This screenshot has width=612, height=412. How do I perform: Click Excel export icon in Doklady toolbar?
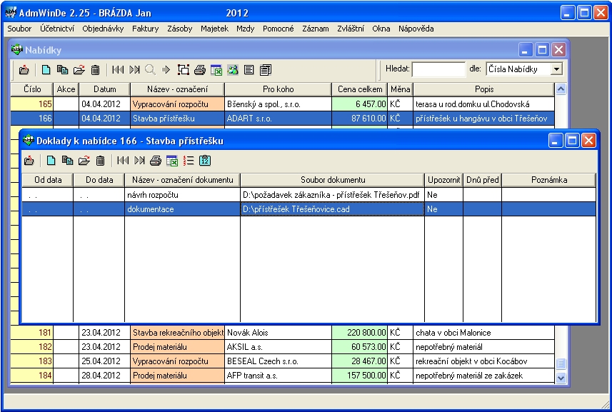[172, 161]
